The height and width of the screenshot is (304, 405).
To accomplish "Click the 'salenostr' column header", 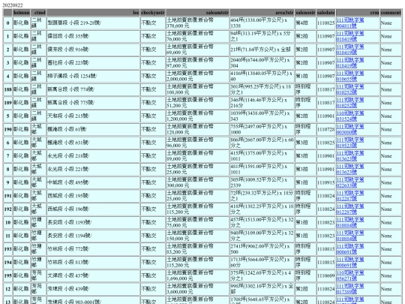I will pos(305,13).
